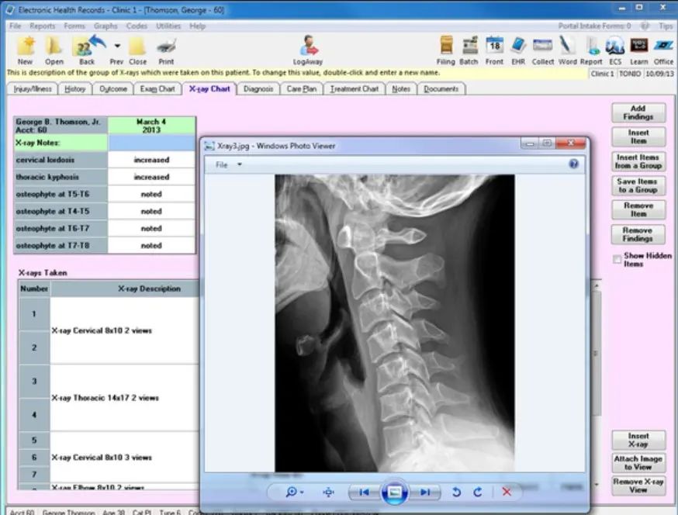
Task: Open the Filing cabinet tool
Action: [x=446, y=49]
